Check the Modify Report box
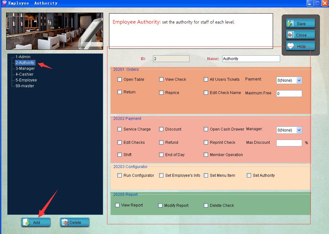Screen dimensions: 329x234 [160, 205]
